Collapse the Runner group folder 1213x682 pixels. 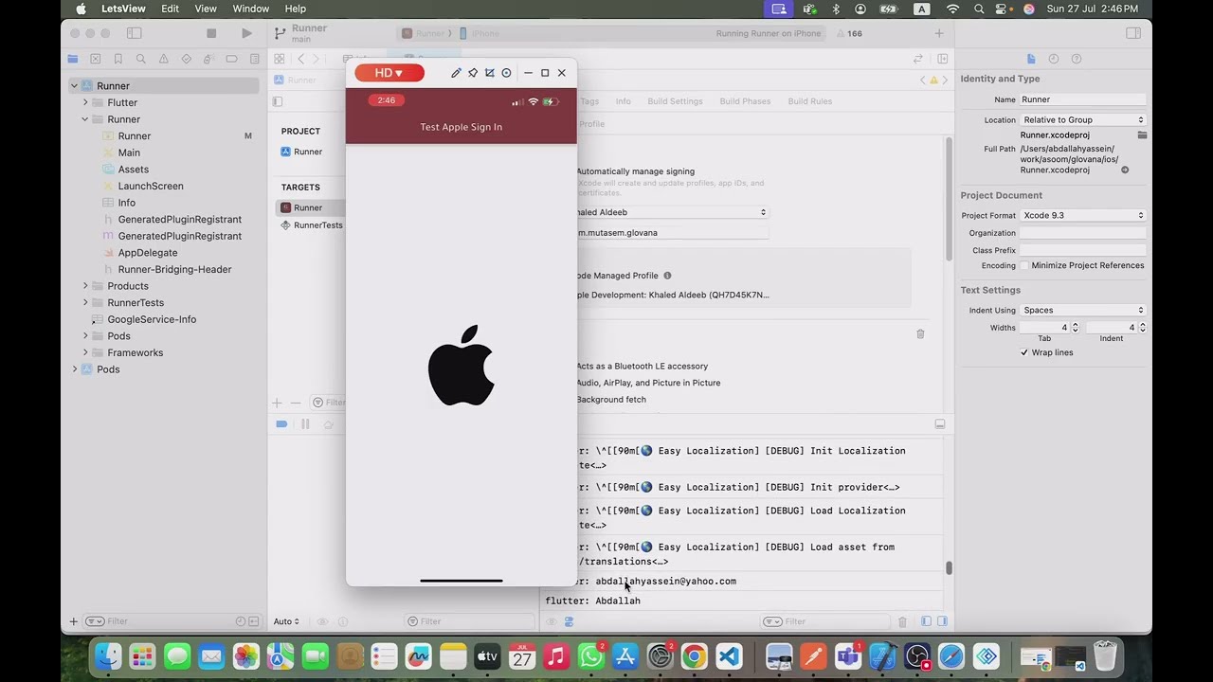tap(85, 119)
